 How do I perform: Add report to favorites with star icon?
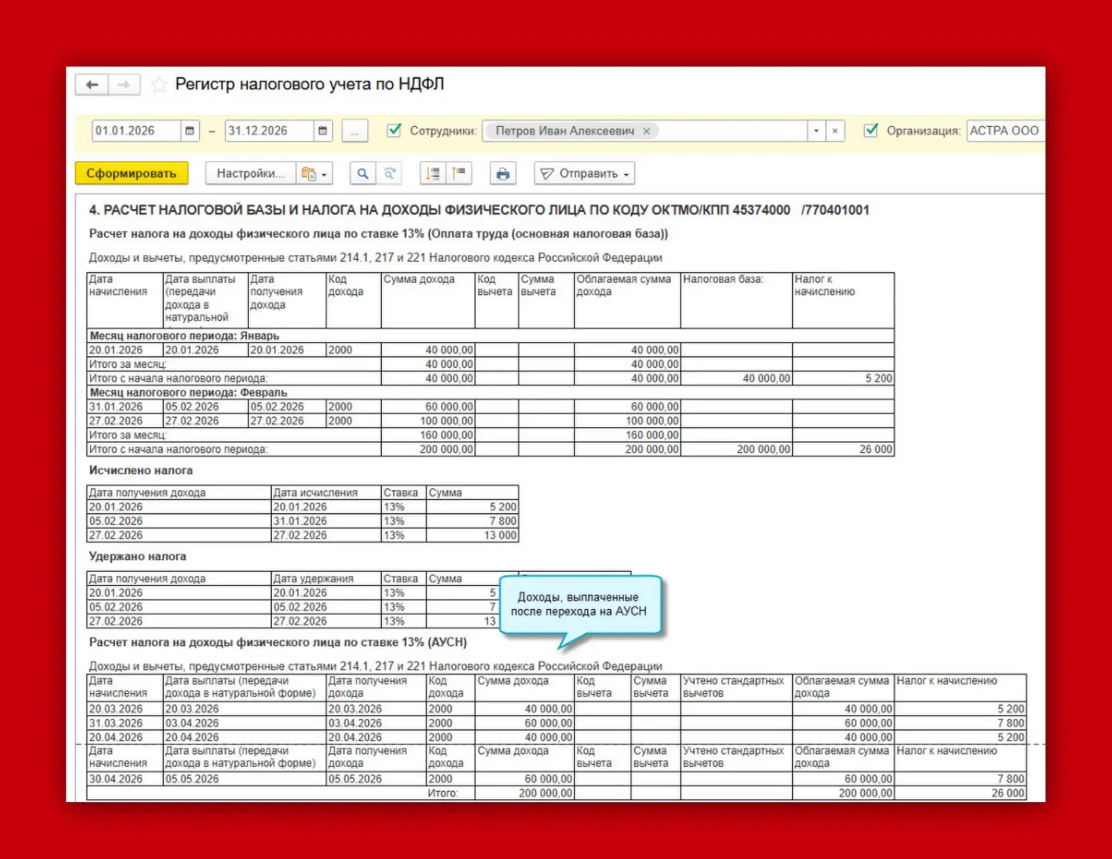click(x=159, y=85)
